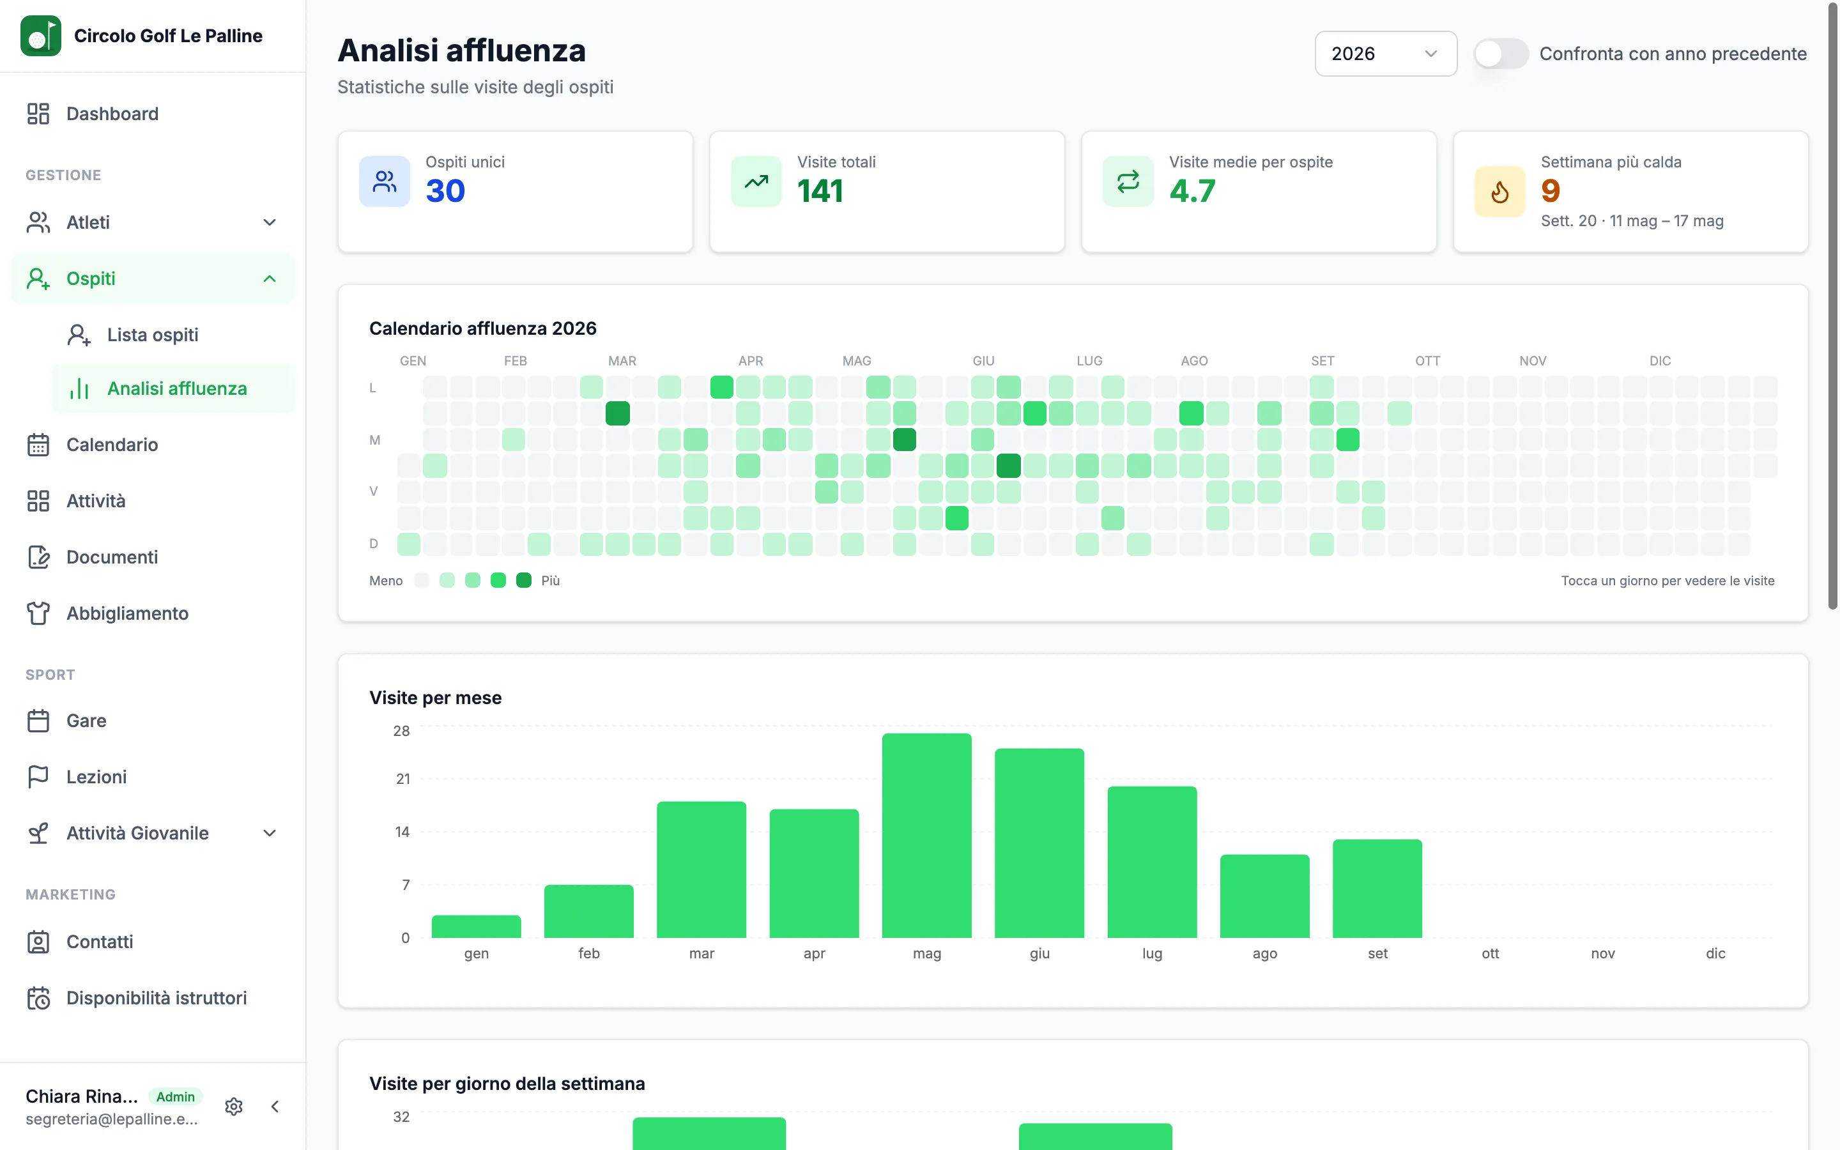This screenshot has height=1150, width=1840.
Task: Click the Sett. 20 · 11 mag – 17 mag text
Action: pos(1632,220)
